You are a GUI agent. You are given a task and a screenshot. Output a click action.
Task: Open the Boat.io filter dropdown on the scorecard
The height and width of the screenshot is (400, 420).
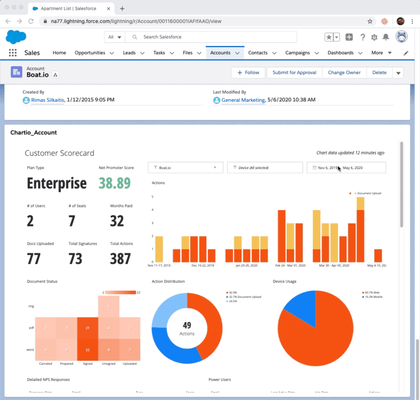[185, 167]
